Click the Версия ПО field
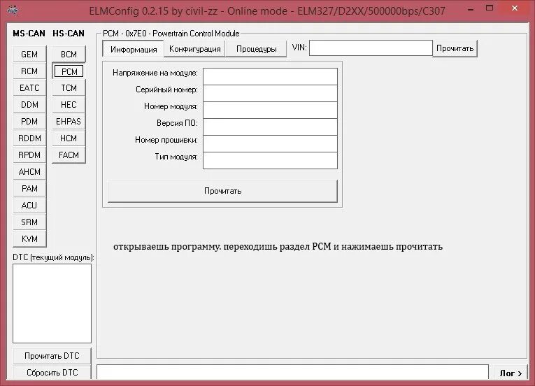This screenshot has width=535, height=386. (270, 127)
